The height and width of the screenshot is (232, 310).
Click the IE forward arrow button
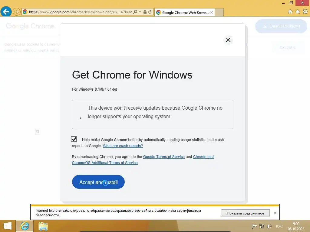(17, 12)
